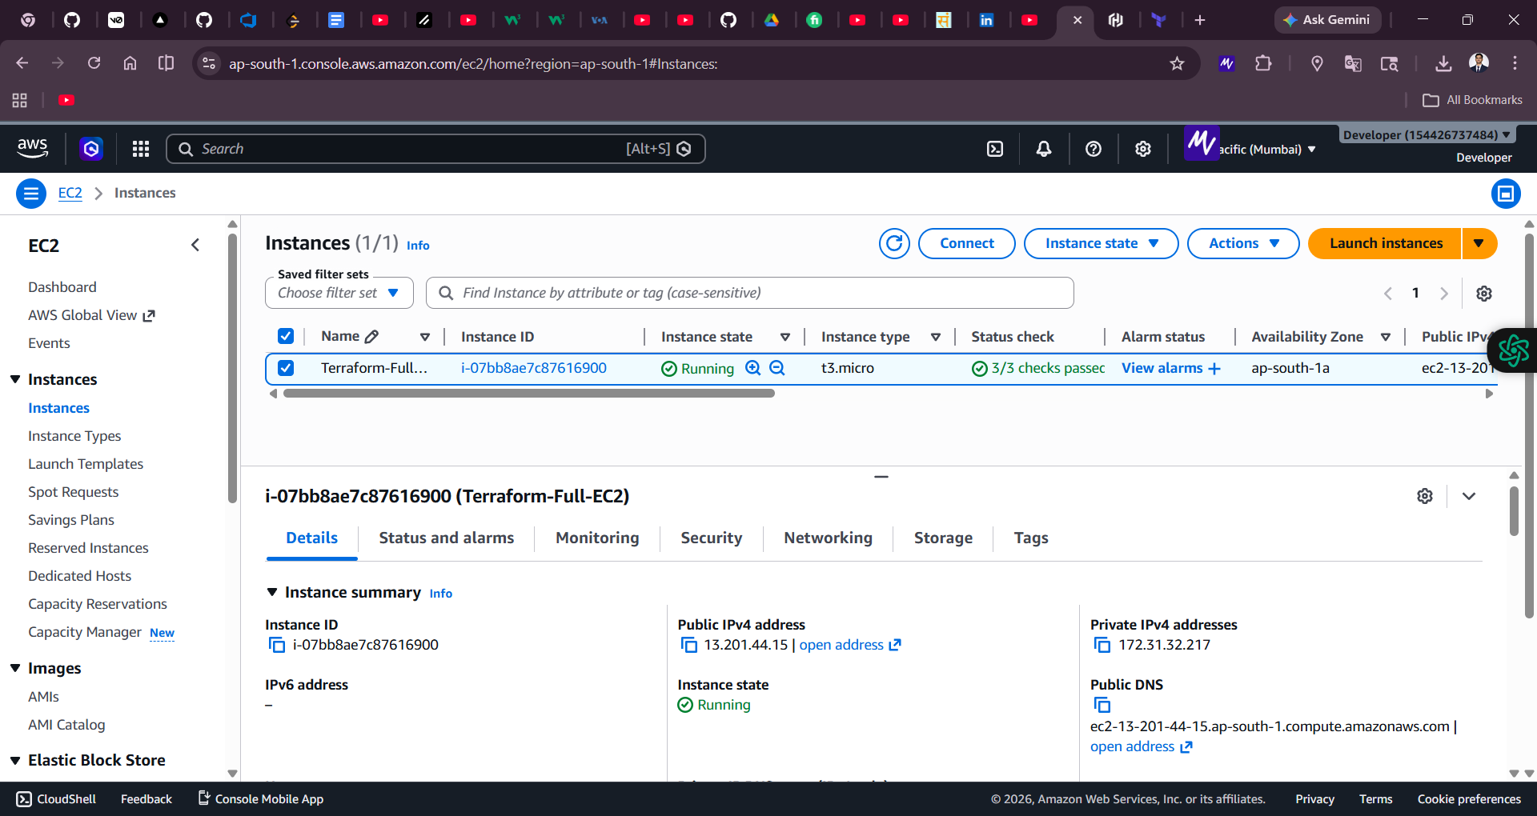The width and height of the screenshot is (1537, 816).
Task: Click the instances table horizontal scrollbar
Action: [529, 394]
